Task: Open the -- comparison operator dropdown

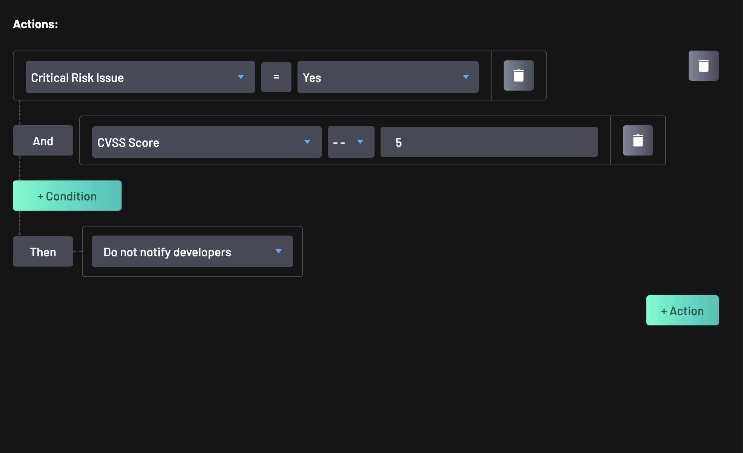Action: pos(350,142)
